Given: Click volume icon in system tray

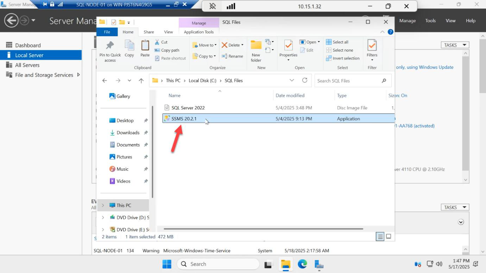Looking at the screenshot, I should click(439, 264).
